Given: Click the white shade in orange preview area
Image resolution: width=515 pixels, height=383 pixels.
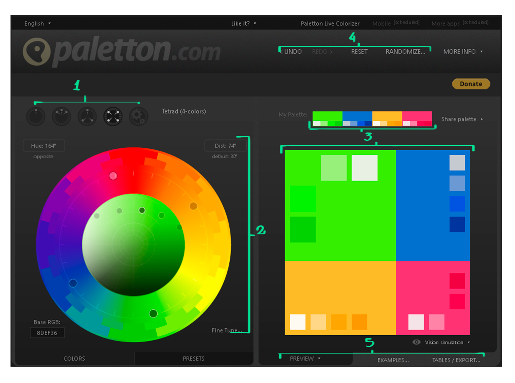Looking at the screenshot, I should (x=298, y=322).
